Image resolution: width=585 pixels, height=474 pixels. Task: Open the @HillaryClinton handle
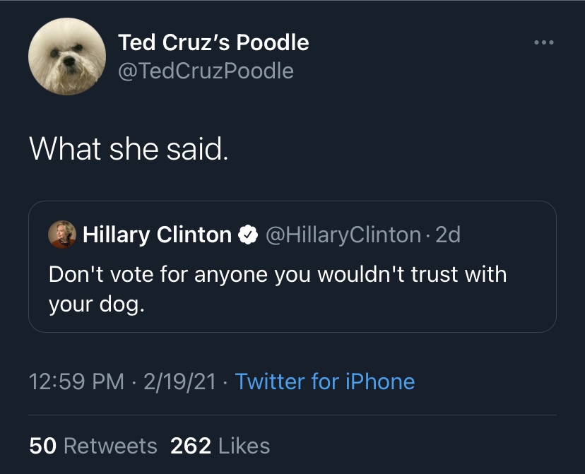click(x=343, y=235)
